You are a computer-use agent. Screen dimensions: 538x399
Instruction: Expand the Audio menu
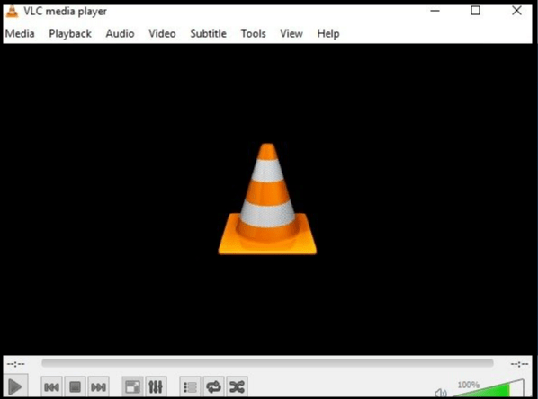[x=120, y=33]
